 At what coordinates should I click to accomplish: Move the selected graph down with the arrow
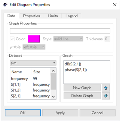[106, 96]
